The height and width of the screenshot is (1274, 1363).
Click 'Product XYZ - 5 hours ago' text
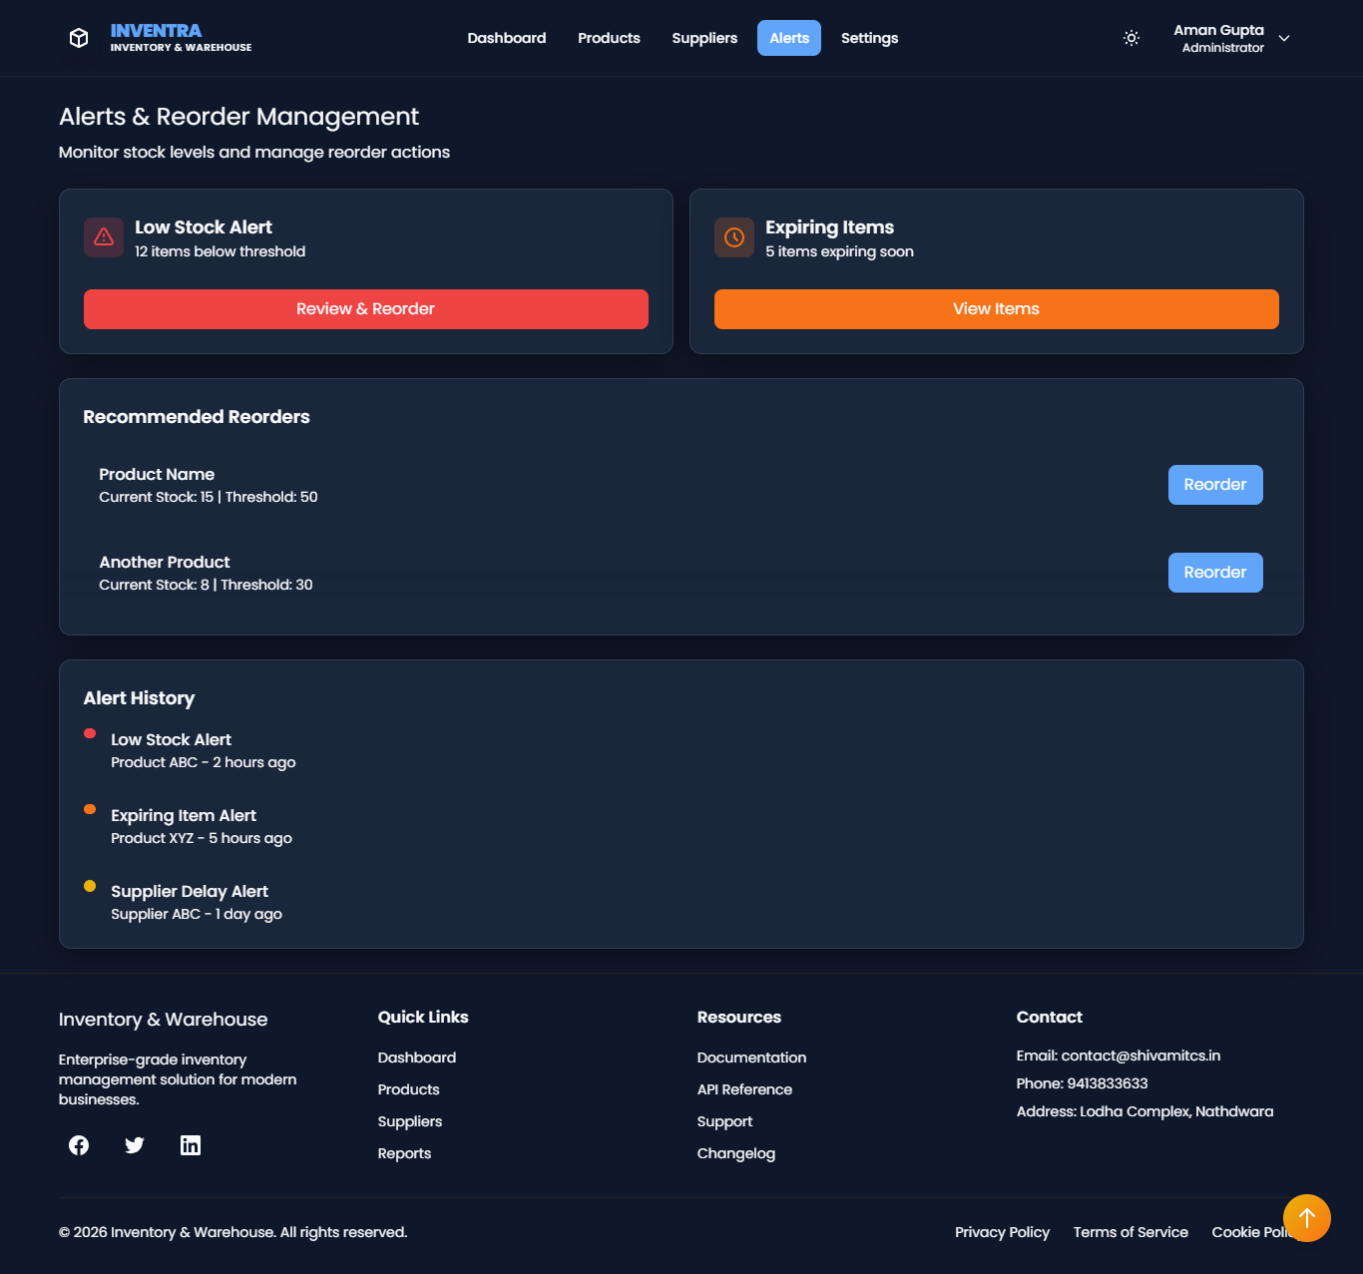click(x=202, y=838)
